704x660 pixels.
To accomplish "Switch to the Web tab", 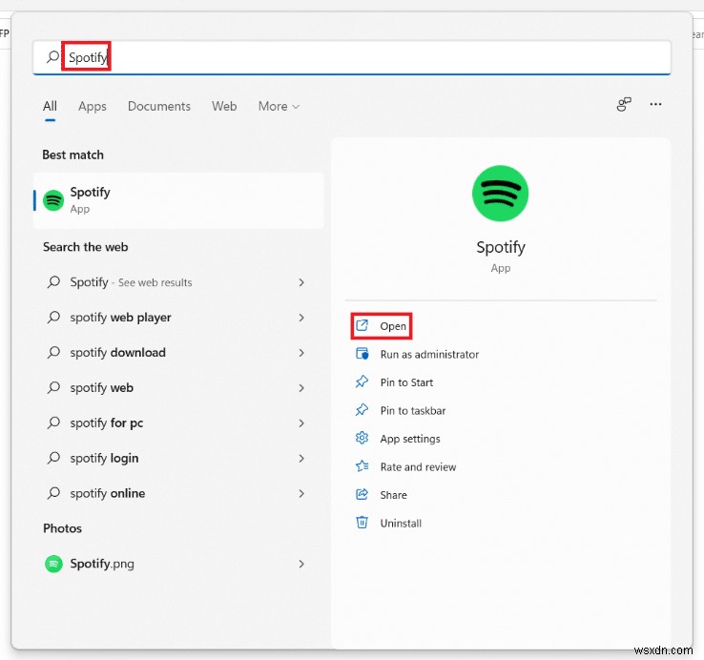I will point(224,107).
